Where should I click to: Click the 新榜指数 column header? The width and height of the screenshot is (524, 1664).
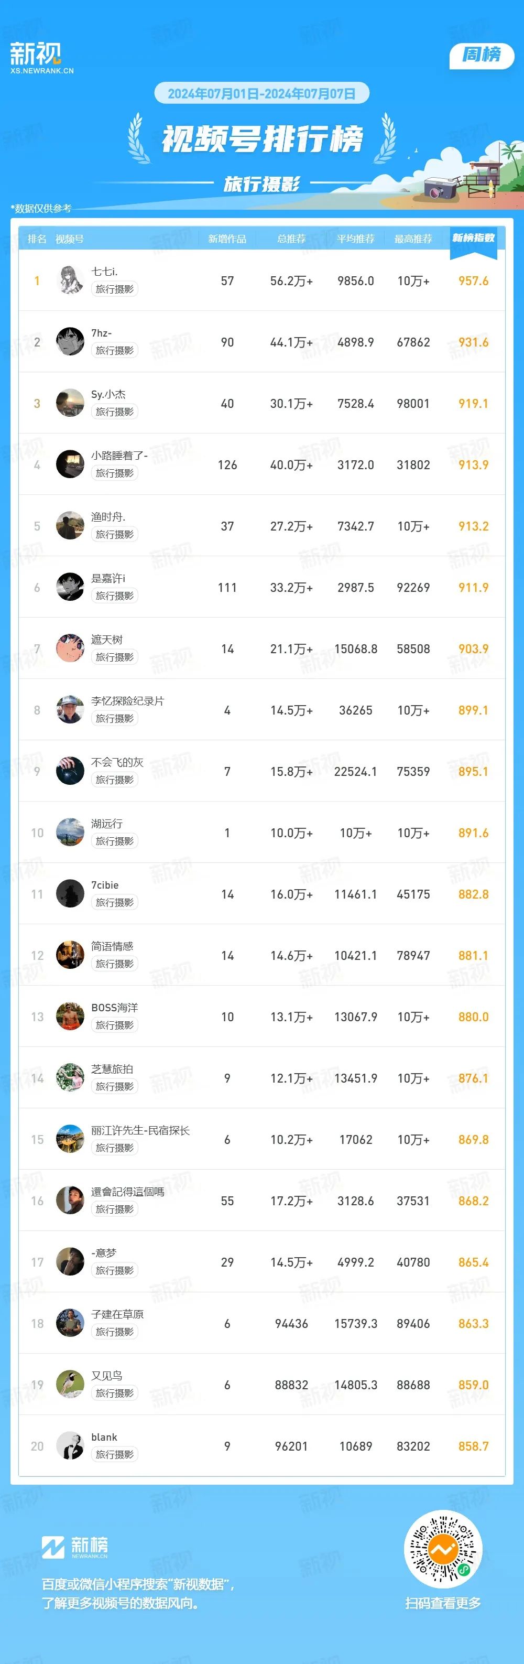473,237
